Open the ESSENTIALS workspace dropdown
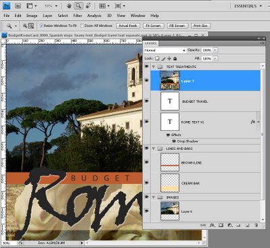The height and width of the screenshot is (248, 270). click(x=248, y=6)
